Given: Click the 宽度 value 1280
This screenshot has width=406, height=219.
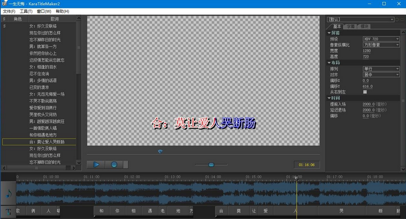Looking at the screenshot, I should [x=367, y=51].
